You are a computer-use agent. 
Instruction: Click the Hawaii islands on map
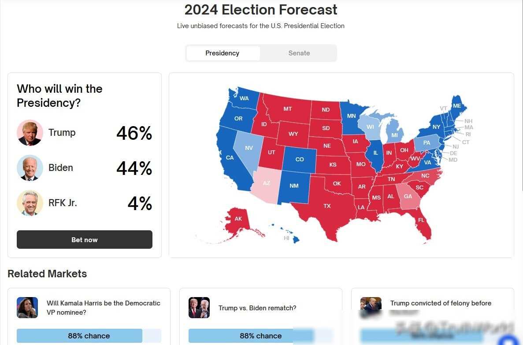point(294,238)
